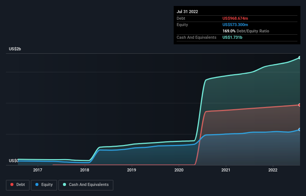
Task: Select the red Debt endpoint marker on the chart
Action: pyautogui.click(x=300, y=105)
